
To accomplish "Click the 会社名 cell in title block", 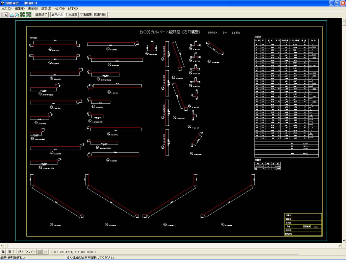I will (x=288, y=230).
